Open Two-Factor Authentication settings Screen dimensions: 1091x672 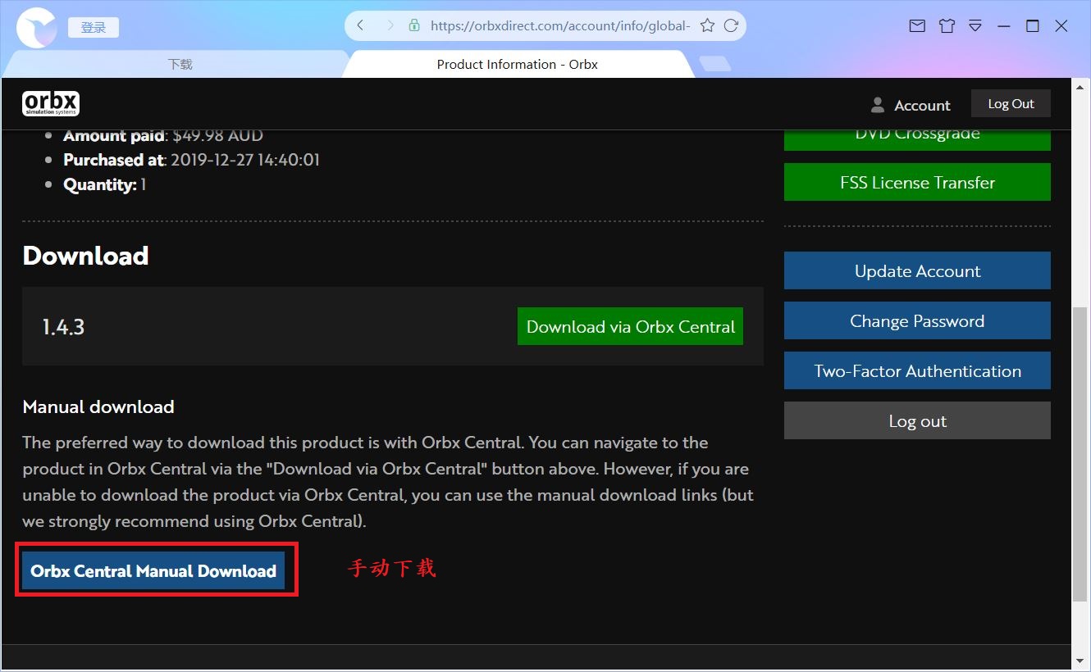point(917,370)
